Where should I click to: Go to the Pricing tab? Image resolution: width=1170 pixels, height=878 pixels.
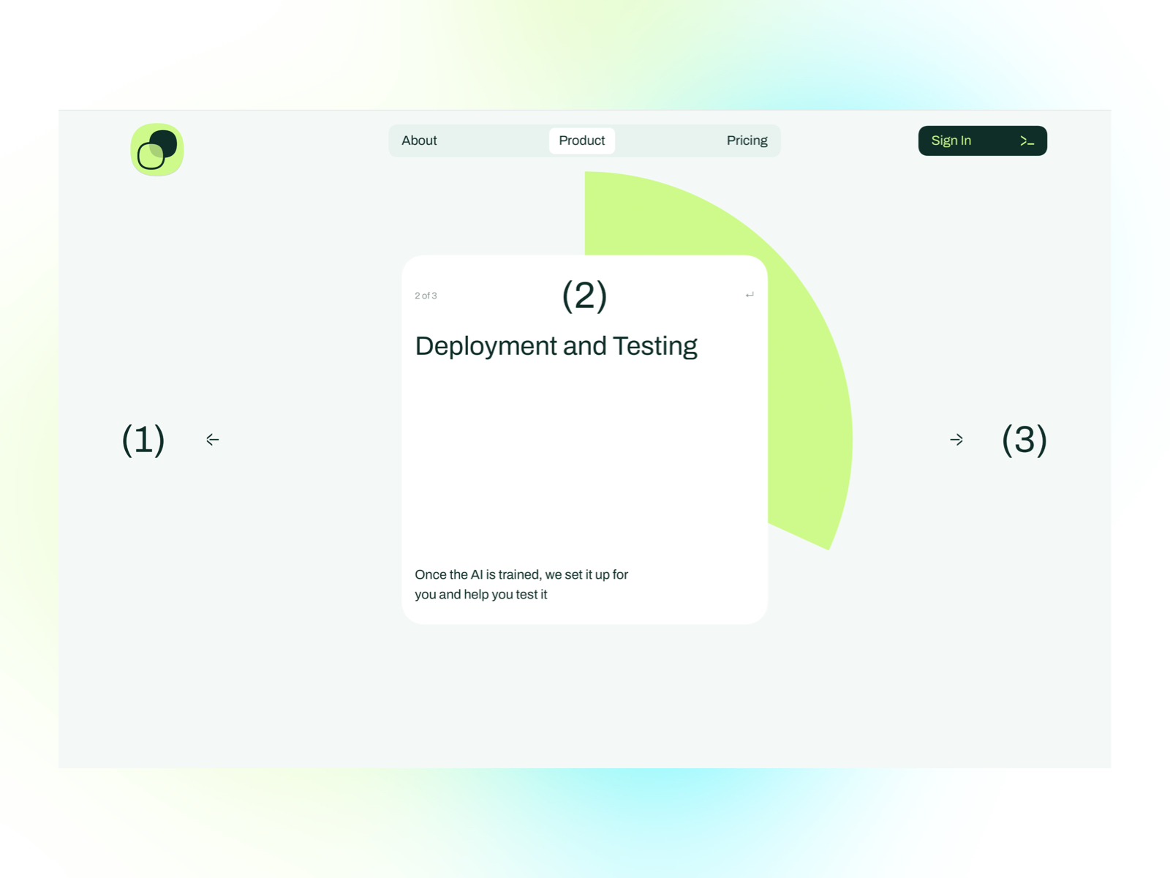point(747,140)
